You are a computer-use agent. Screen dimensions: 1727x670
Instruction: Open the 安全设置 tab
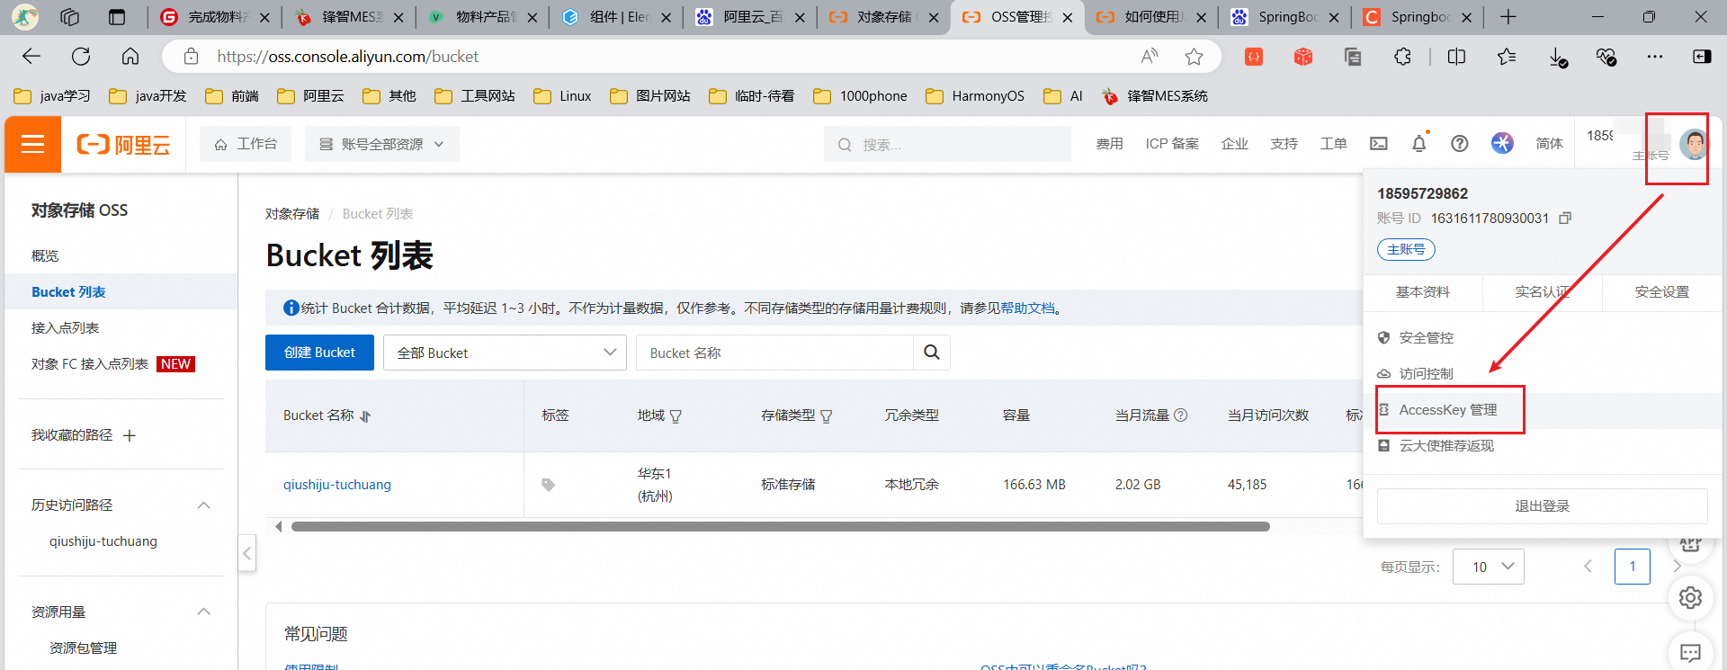(1662, 292)
